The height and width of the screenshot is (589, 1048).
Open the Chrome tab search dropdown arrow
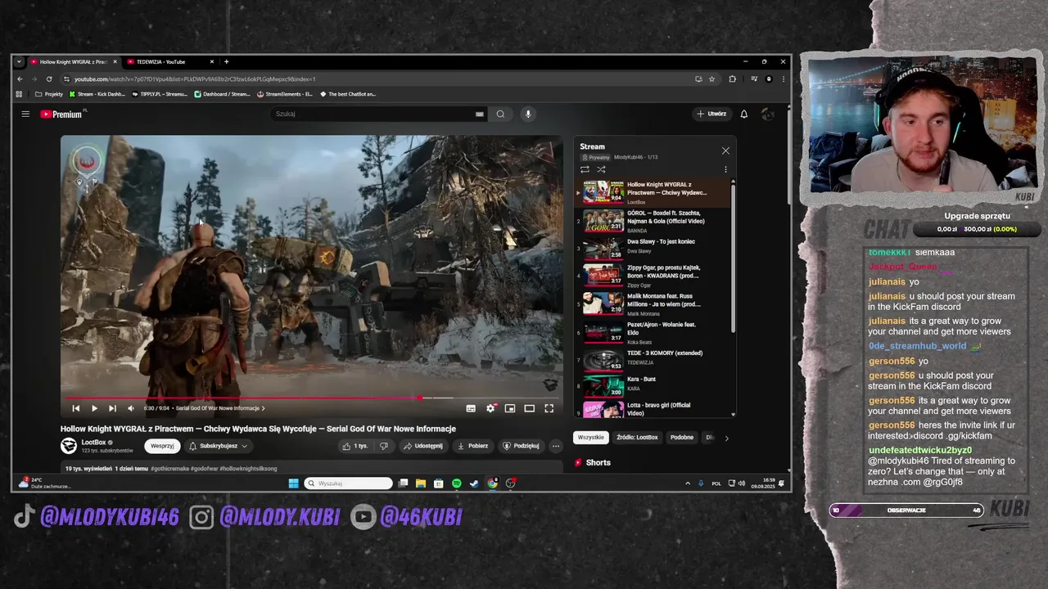(x=19, y=61)
